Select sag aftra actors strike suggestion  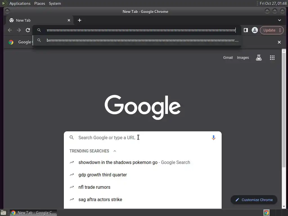pos(143,199)
